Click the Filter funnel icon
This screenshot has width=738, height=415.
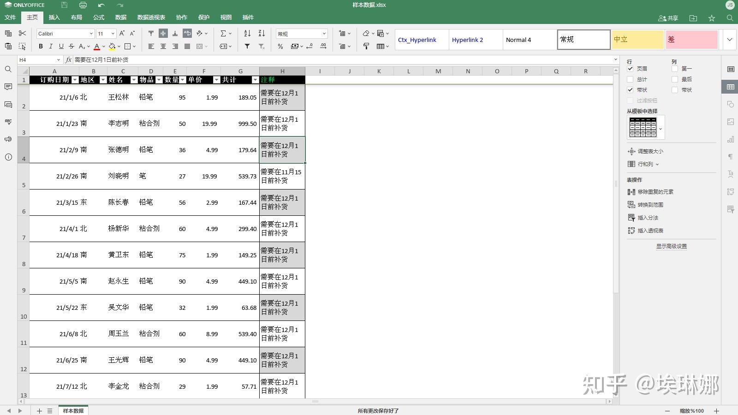point(247,46)
